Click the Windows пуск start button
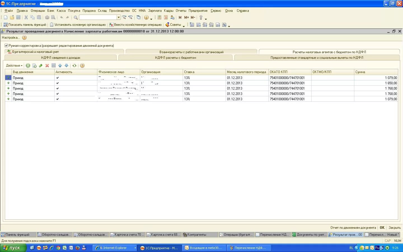This screenshot has width=403, height=252. (13, 248)
